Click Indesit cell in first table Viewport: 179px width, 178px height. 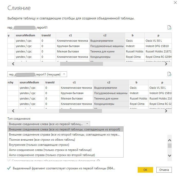tap(135, 46)
